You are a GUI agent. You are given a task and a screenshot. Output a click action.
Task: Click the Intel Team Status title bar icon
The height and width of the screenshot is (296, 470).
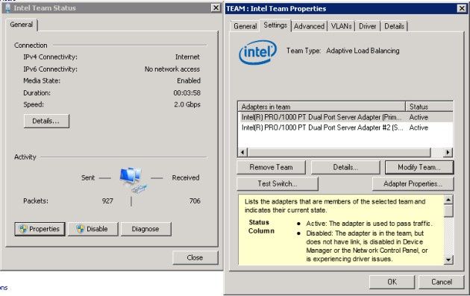click(x=7, y=7)
